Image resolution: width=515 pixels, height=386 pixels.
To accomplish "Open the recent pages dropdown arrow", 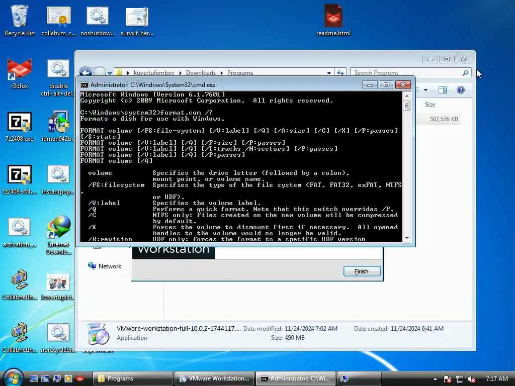I will pos(110,73).
